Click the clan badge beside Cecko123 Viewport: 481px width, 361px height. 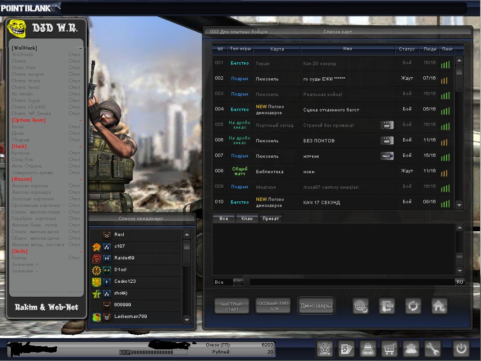click(97, 281)
